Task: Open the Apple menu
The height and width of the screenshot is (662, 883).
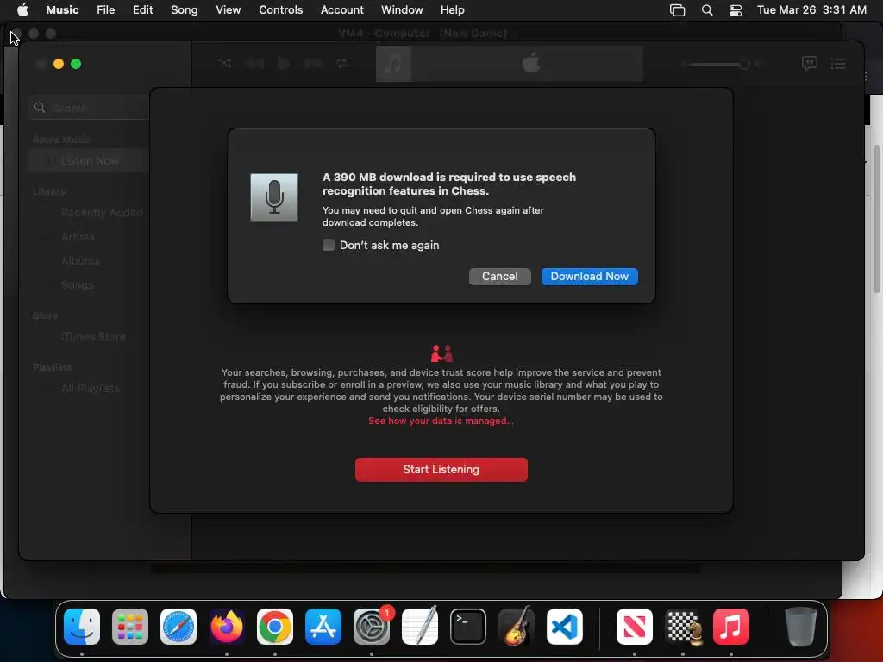Action: pos(22,10)
